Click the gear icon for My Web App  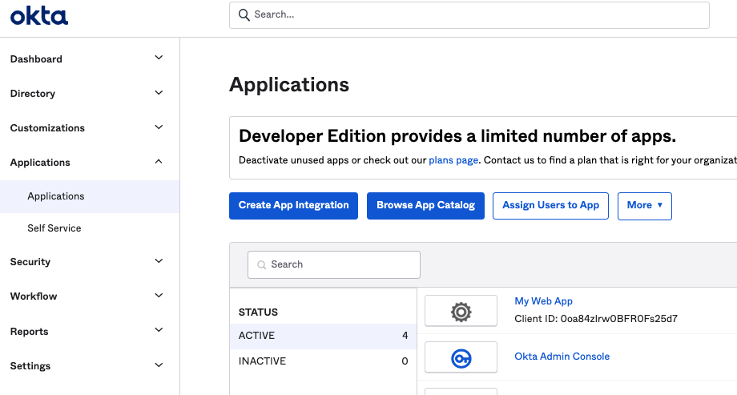tap(461, 311)
